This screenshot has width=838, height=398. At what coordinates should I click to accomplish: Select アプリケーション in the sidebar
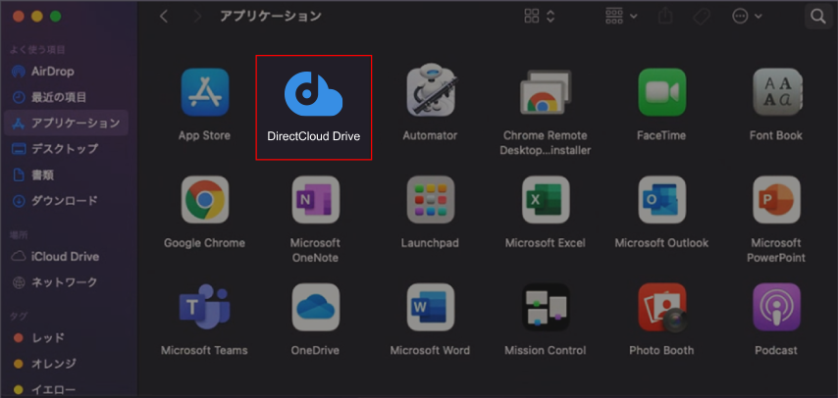coord(67,123)
